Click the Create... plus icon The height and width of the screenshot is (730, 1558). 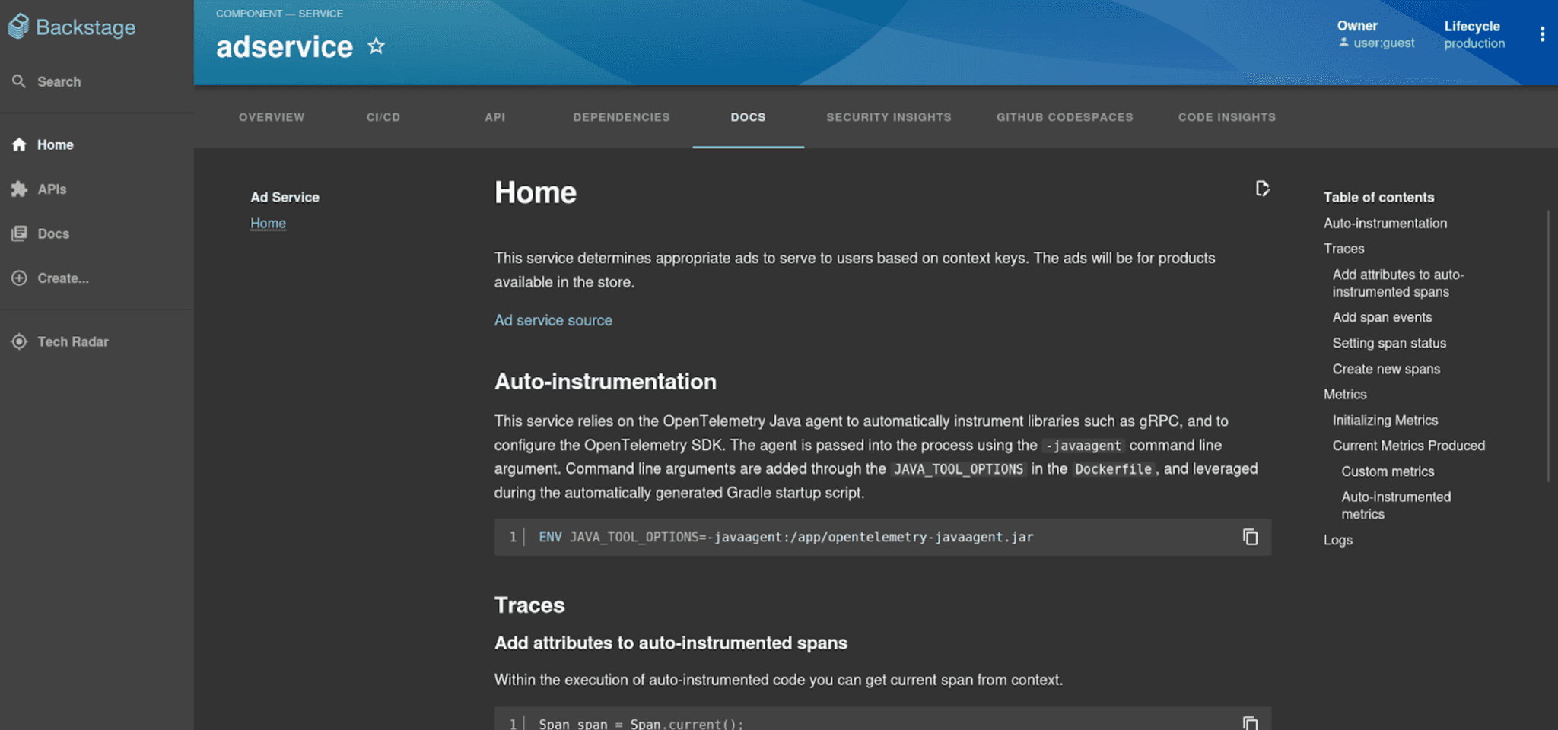(18, 278)
